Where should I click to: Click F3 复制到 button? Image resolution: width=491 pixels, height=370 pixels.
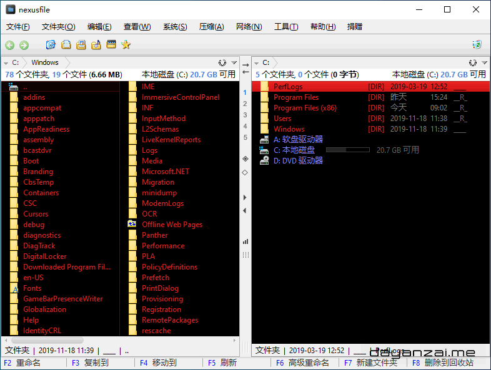(x=90, y=363)
